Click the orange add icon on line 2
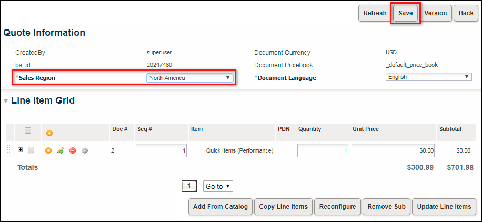This screenshot has height=222, width=482. point(48,150)
